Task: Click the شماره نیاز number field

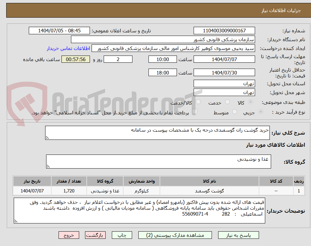Action: pos(224,31)
